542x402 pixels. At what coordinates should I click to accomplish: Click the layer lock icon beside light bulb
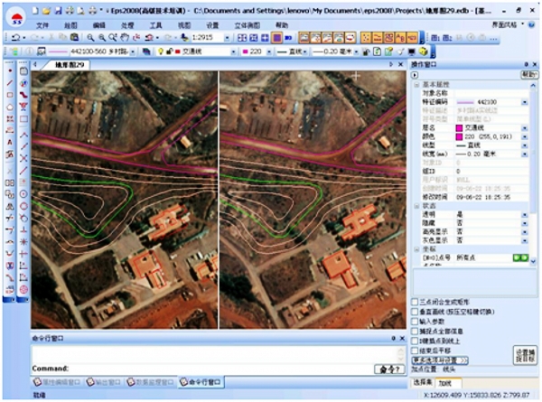169,51
